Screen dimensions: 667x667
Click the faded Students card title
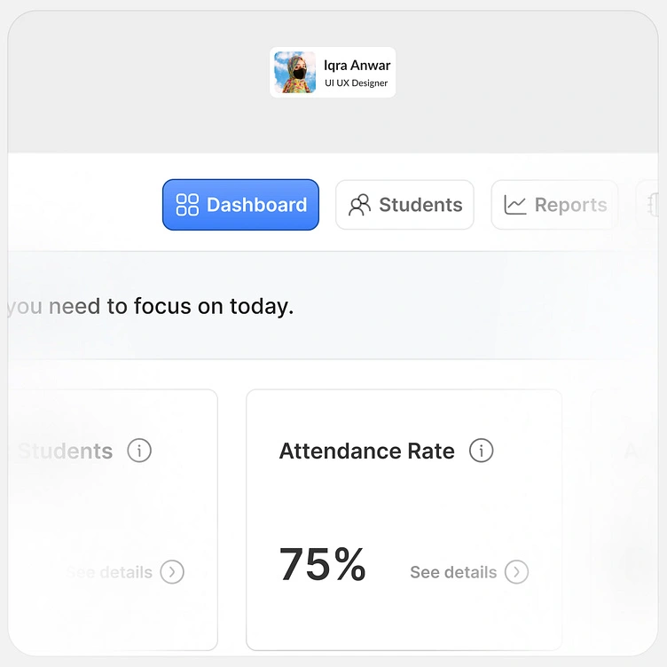(x=67, y=451)
